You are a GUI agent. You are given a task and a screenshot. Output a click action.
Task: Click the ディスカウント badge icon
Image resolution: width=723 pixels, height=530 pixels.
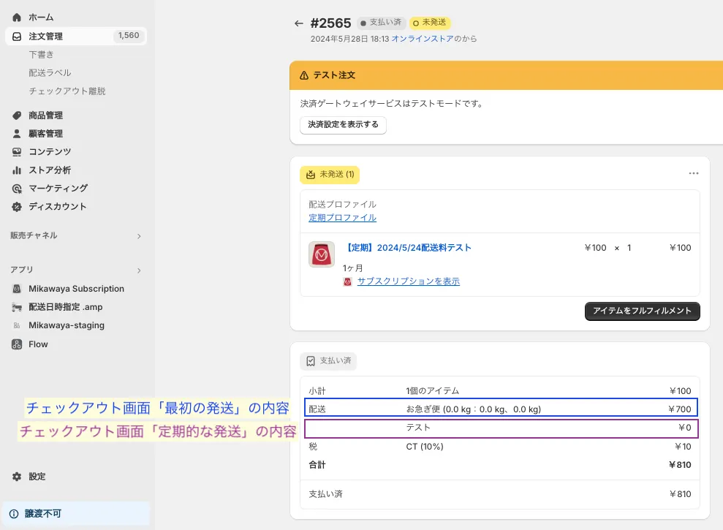[17, 207]
